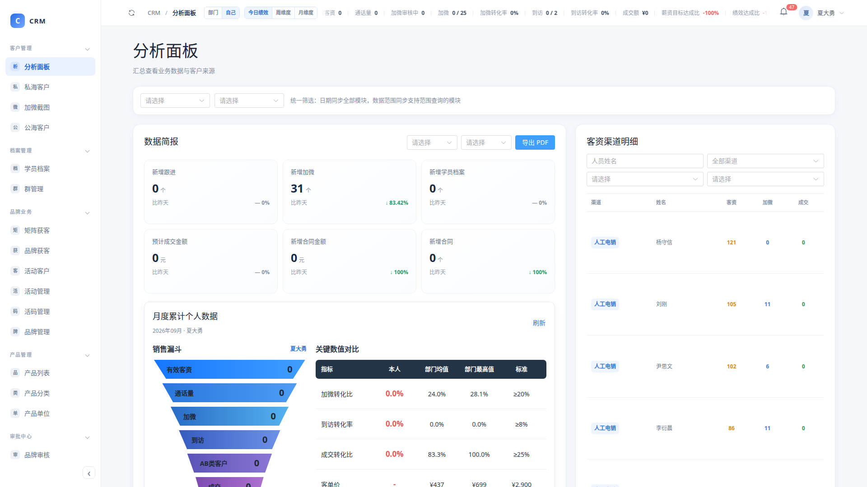This screenshot has height=487, width=867.
Task: Collapse the 审批中心 menu group
Action: [87, 437]
